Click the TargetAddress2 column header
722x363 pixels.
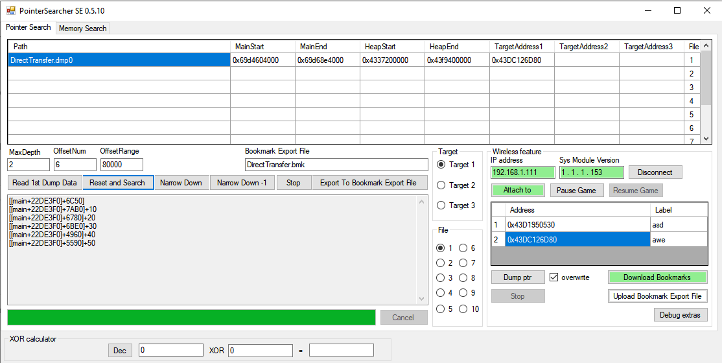(x=587, y=47)
